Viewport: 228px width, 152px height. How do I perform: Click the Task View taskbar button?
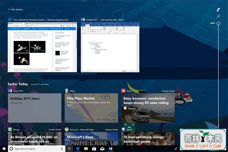click(69, 149)
